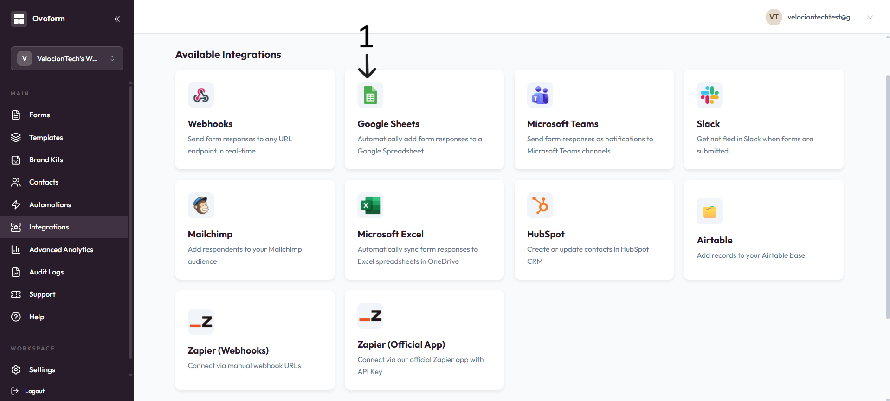Open Automations menu item

tap(50, 205)
